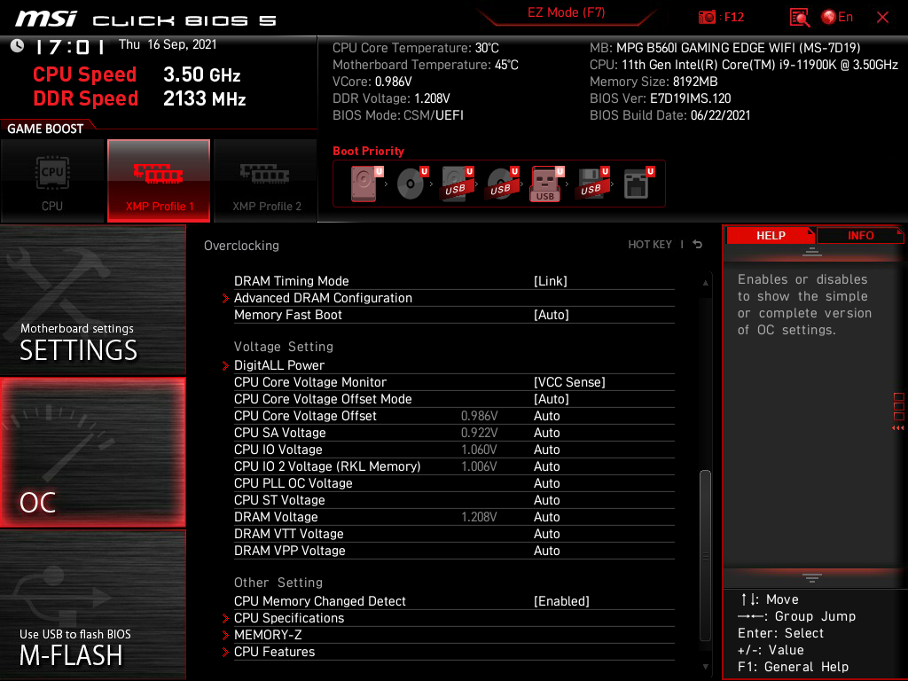Click the MSI logo
The width and height of the screenshot is (908, 681).
click(46, 19)
